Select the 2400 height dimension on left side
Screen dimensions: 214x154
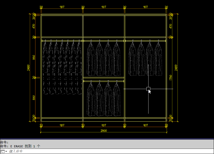coord(28,68)
